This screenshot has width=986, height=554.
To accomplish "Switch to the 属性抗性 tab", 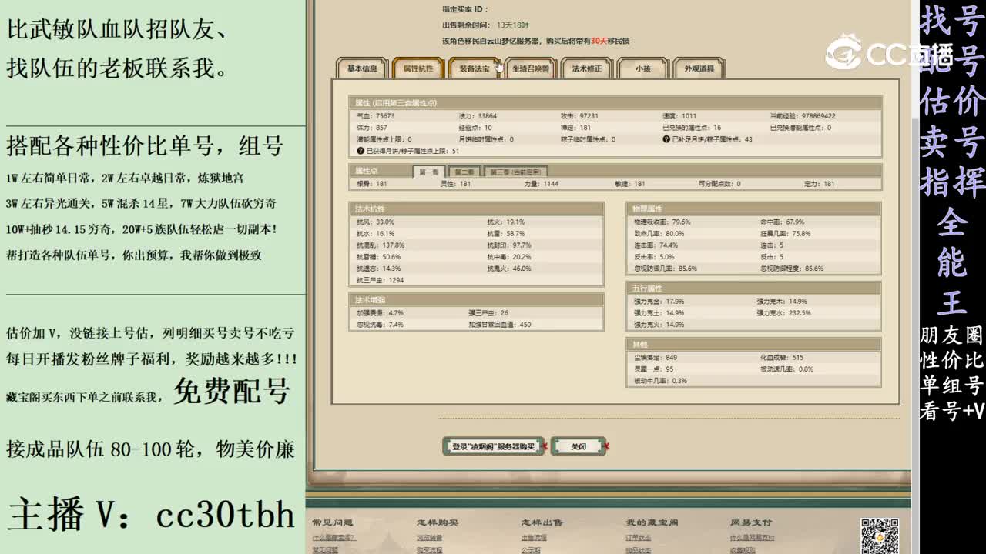I will [x=418, y=68].
